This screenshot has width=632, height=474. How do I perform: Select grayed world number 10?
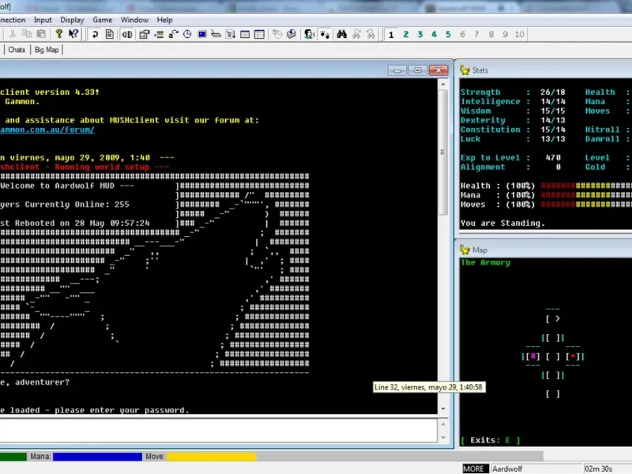tap(520, 35)
